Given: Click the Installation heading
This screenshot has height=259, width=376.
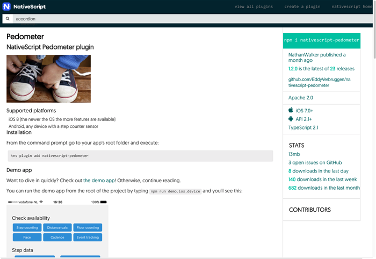Looking at the screenshot, I should click(x=19, y=132).
